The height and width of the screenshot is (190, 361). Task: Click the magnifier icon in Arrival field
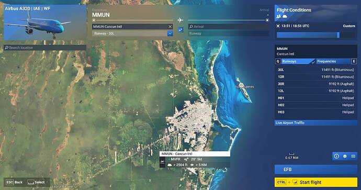click(x=191, y=27)
